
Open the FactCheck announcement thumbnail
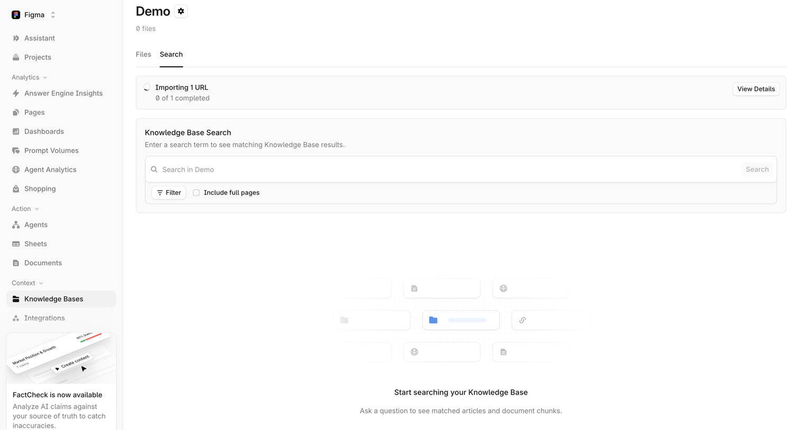point(61,358)
